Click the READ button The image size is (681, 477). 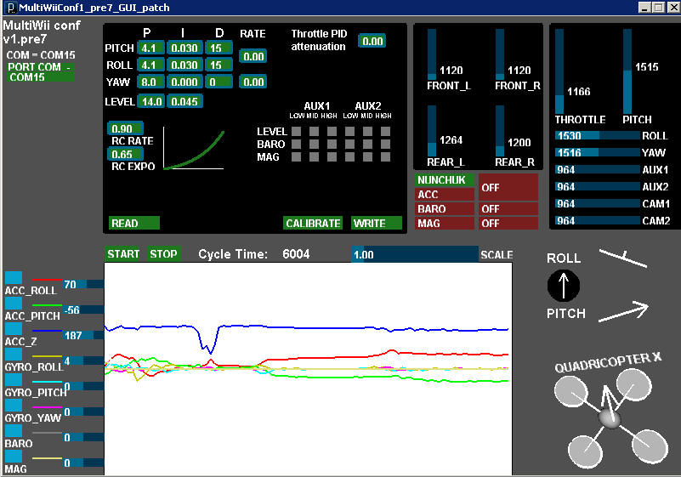point(134,223)
